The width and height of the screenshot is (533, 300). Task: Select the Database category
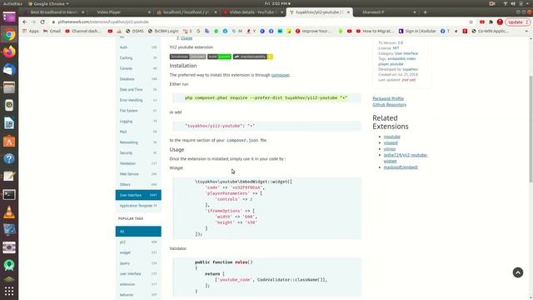pyautogui.click(x=138, y=79)
